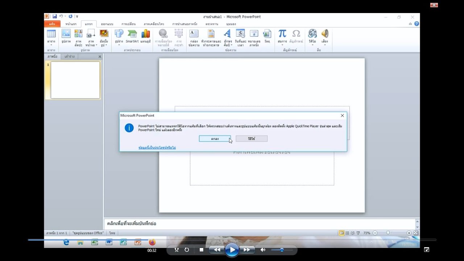
Task: Open Customize Quick Access Toolbar dropdown
Action: point(77,16)
